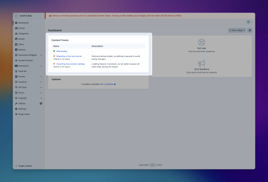Image resolution: width=268 pixels, height=182 pixels.
Task: Click the Craft & Dev site logo
Action: pos(16,16)
